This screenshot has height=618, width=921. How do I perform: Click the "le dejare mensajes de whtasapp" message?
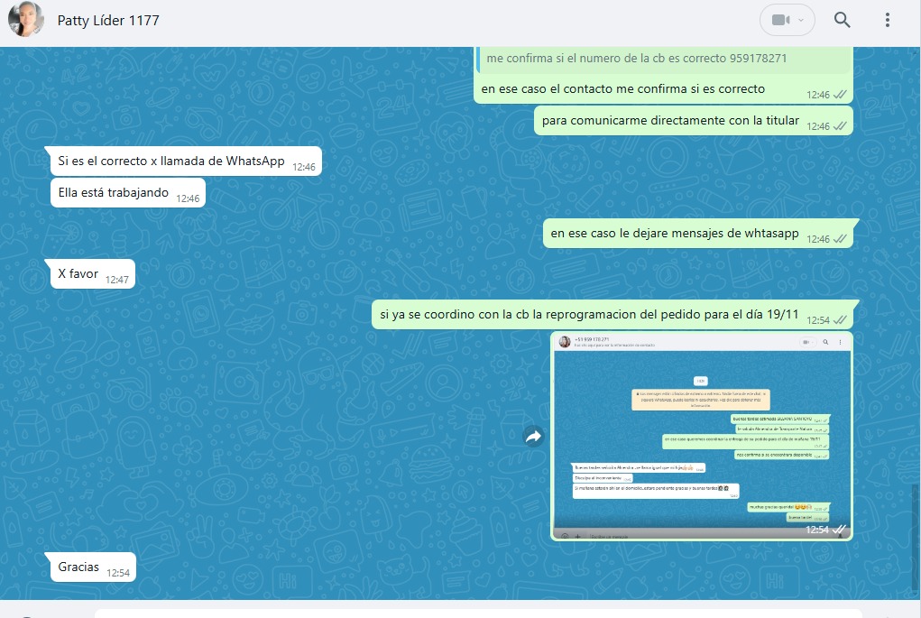[675, 234]
